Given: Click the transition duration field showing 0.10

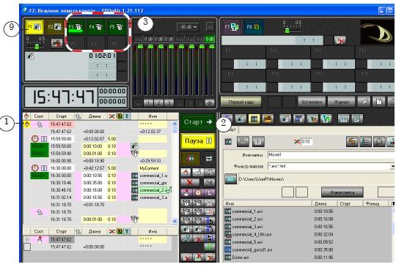Looking at the screenshot, I should click(x=307, y=142).
